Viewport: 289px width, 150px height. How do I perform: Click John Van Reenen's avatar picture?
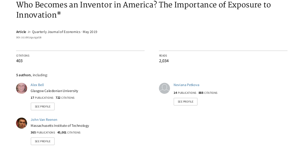21,123
